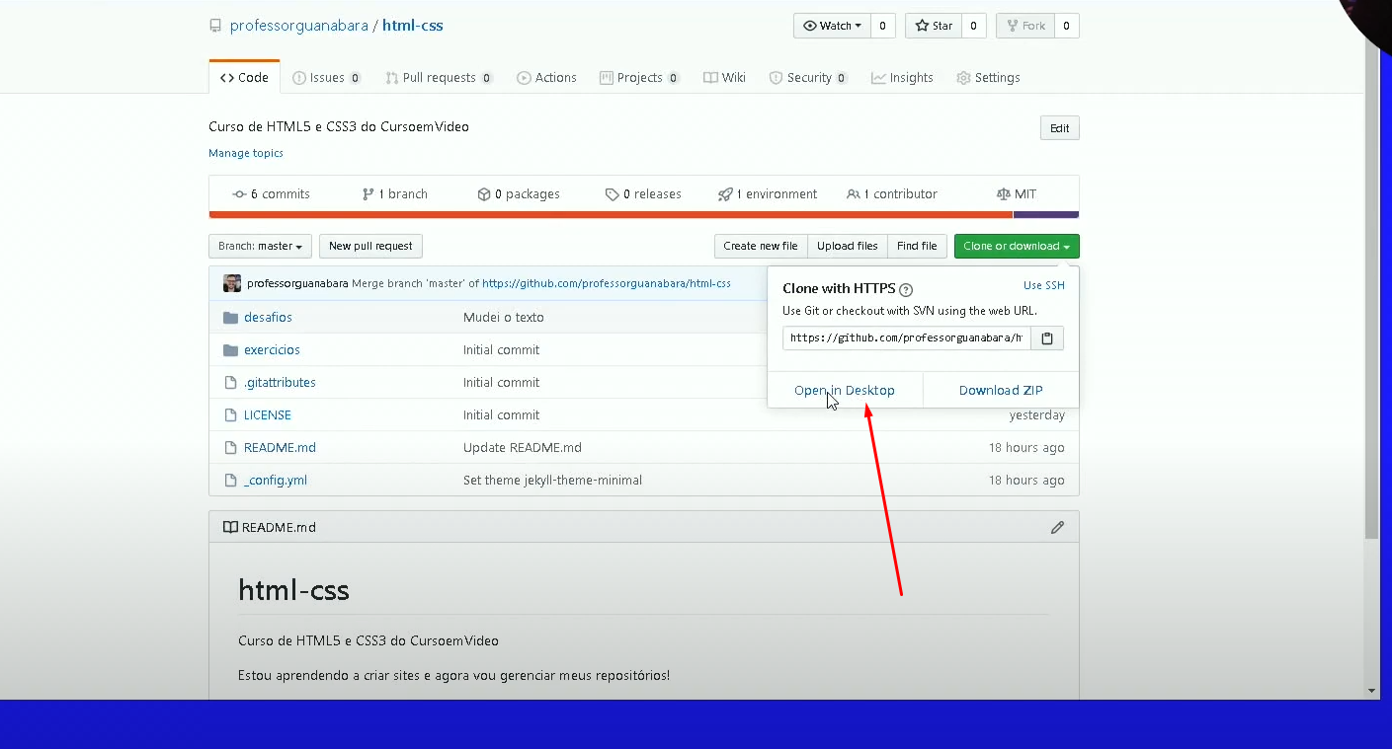
Task: Open the Pull requests tab
Action: click(440, 78)
